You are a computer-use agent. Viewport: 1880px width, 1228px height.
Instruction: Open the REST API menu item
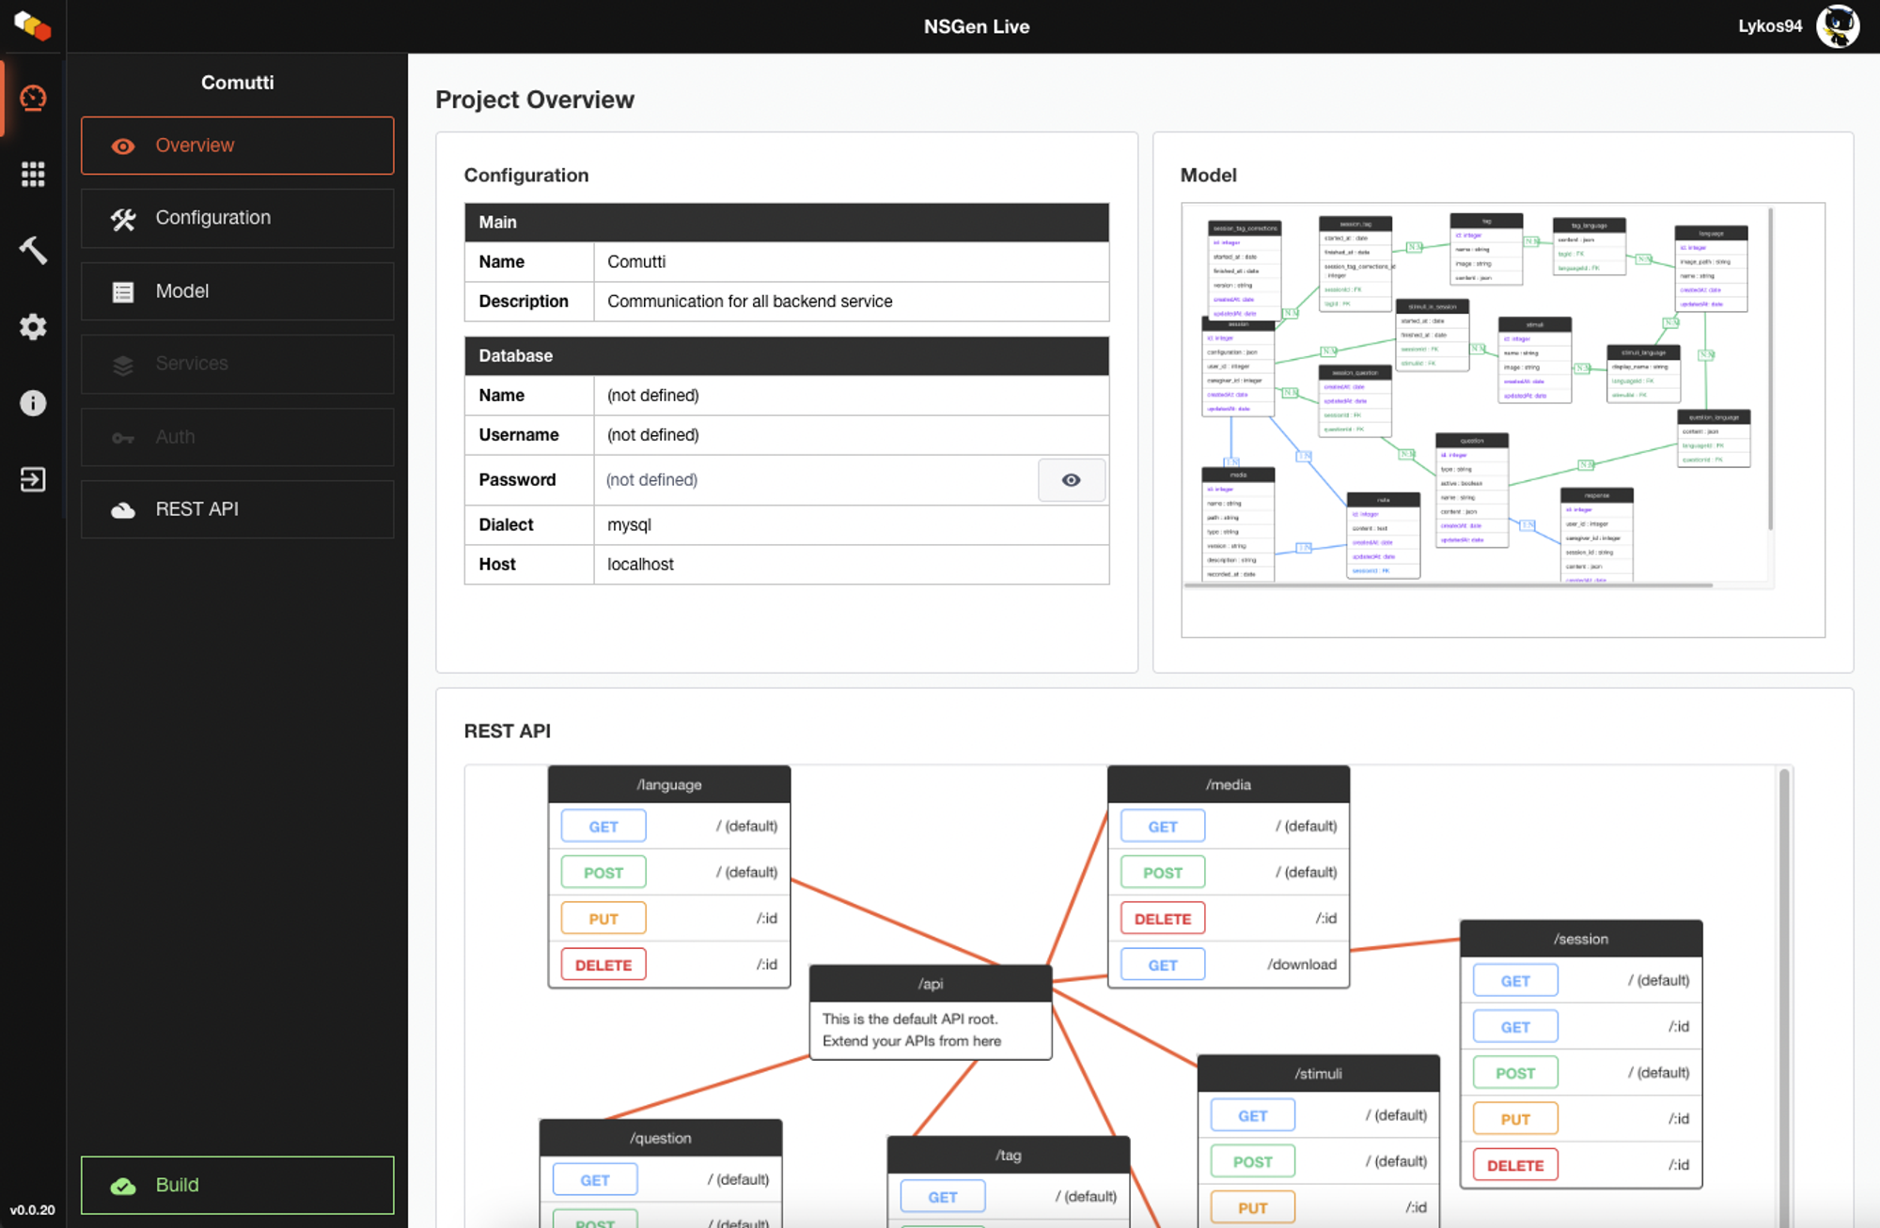(237, 509)
